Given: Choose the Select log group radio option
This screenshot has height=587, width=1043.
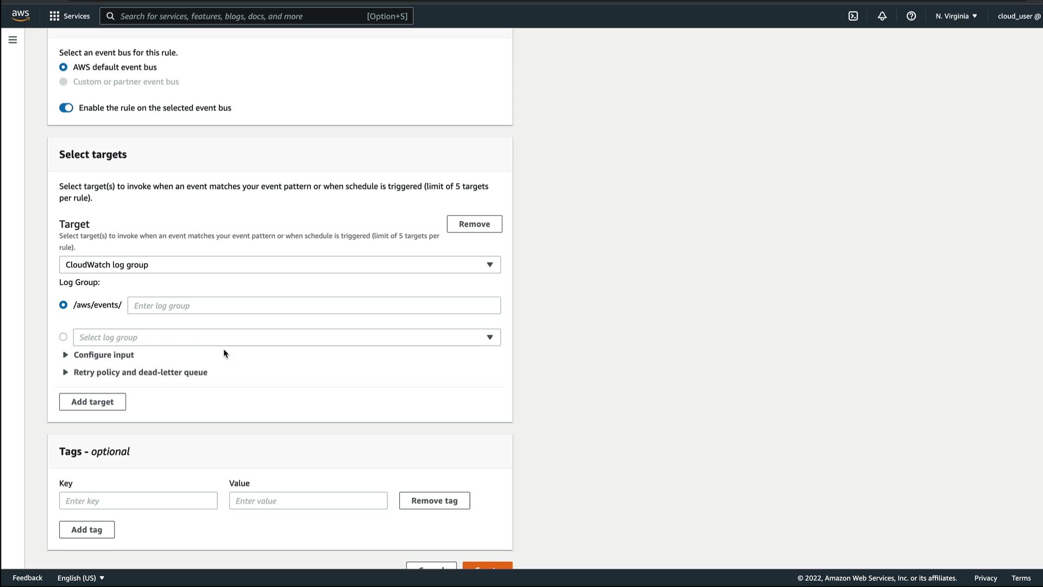Looking at the screenshot, I should (x=64, y=337).
